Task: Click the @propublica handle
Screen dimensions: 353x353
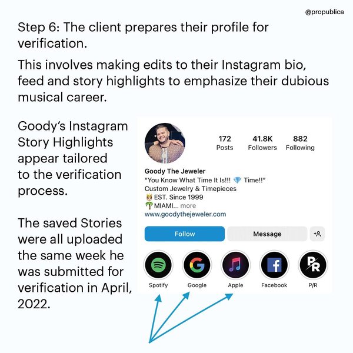Action: [326, 12]
